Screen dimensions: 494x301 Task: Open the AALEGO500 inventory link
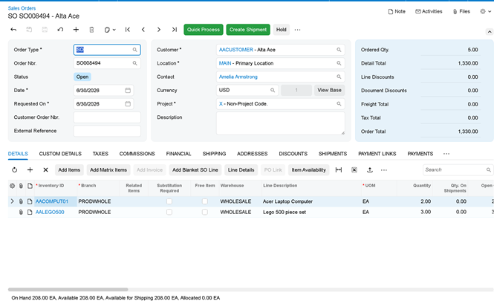(x=50, y=212)
